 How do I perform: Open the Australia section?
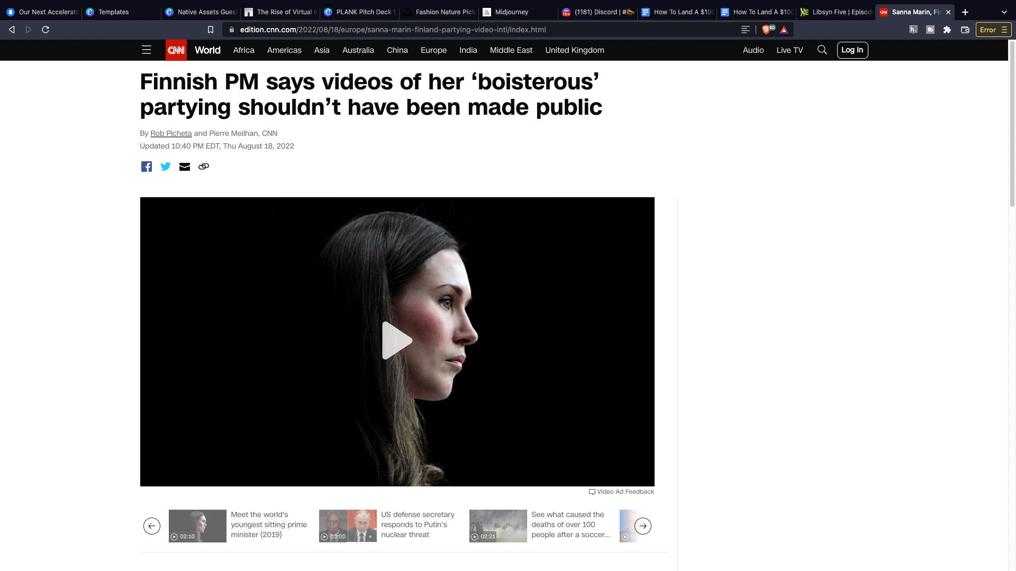(358, 50)
